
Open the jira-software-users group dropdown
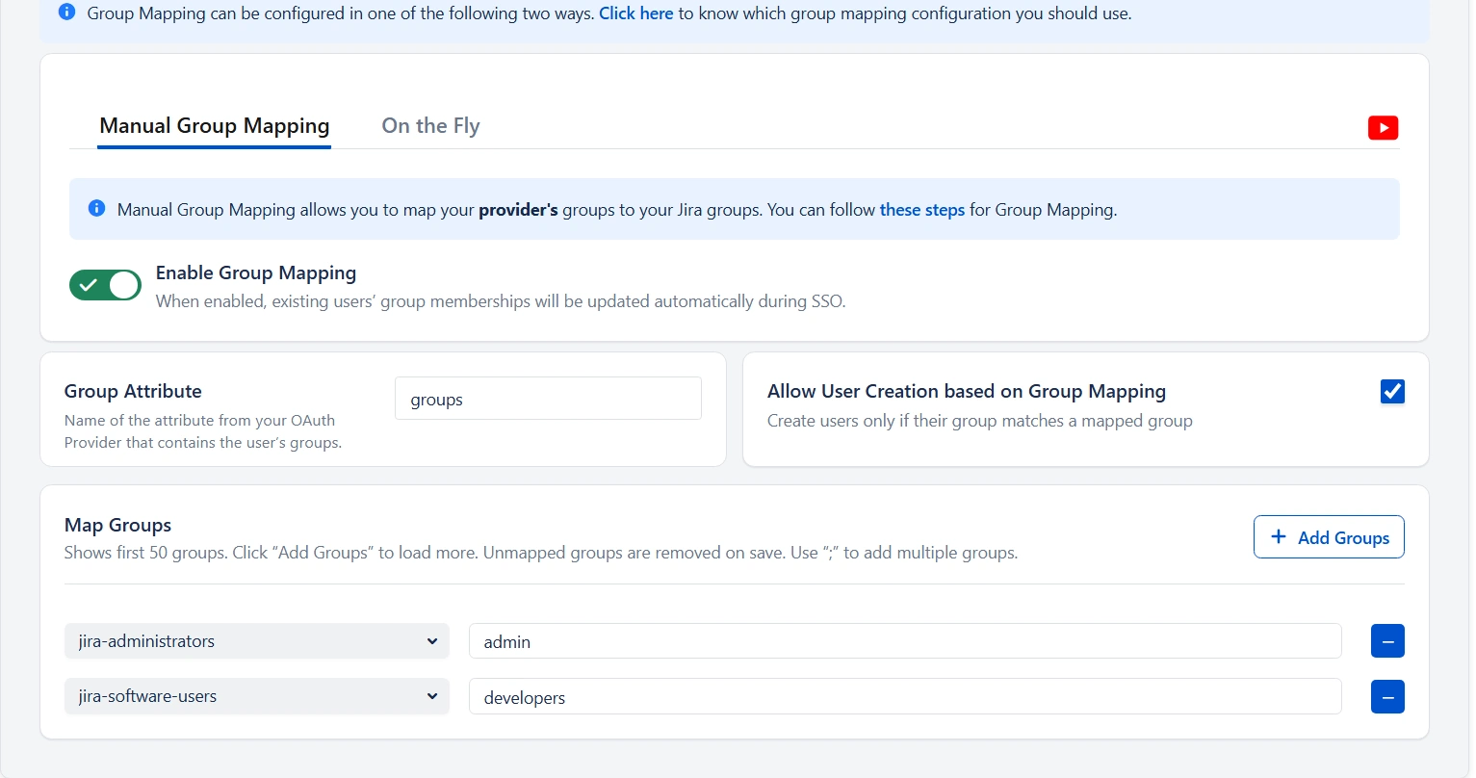click(255, 696)
